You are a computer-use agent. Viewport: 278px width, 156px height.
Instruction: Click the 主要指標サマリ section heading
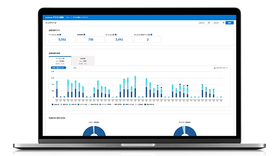tap(55, 31)
